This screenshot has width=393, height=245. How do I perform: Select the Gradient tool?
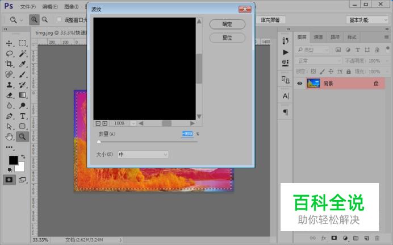pyautogui.click(x=22, y=95)
